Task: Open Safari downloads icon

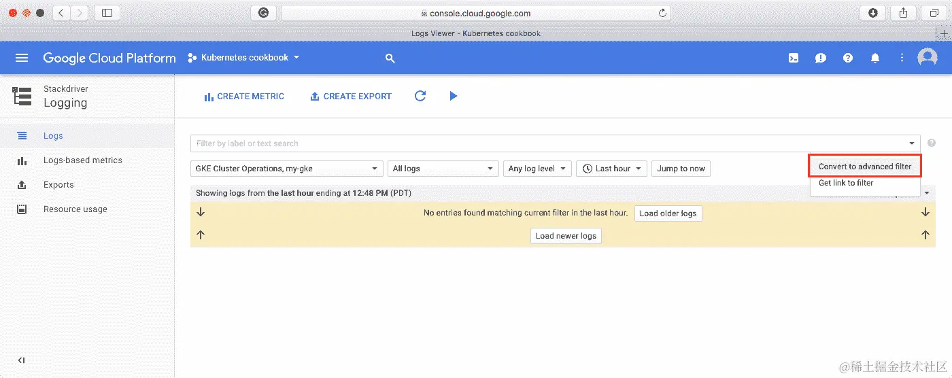Action: [873, 13]
